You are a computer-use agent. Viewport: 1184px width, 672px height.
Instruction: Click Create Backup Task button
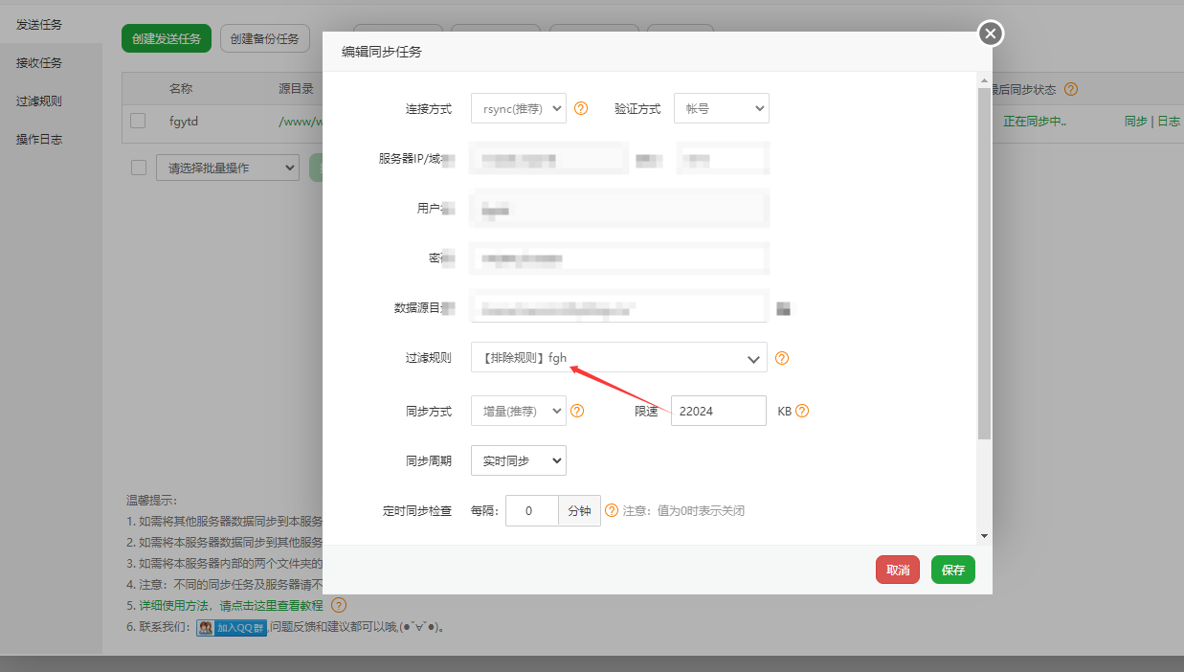pos(265,38)
